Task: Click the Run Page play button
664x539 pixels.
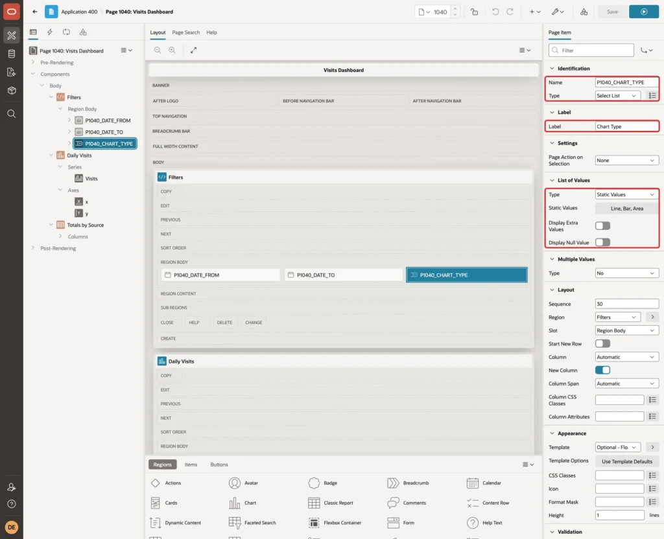Action: click(643, 12)
